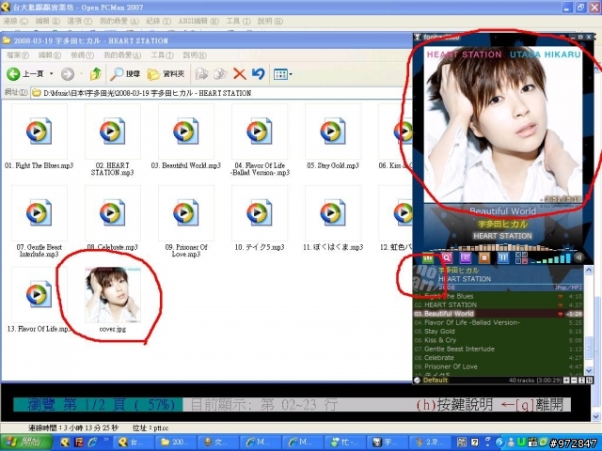The height and width of the screenshot is (451, 602).
Task: Click the I-shaped button in foobar2000 status bar
Action: point(581,380)
